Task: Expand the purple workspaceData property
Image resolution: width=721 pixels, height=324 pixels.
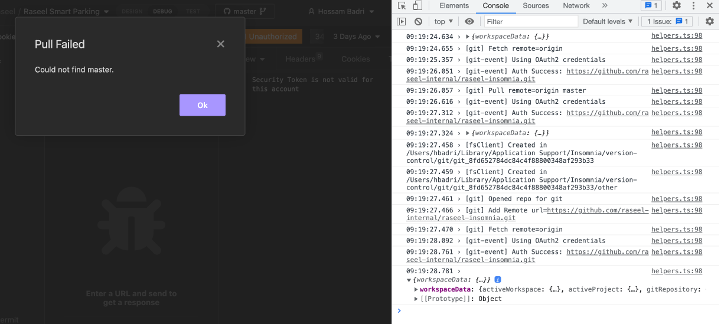Action: pos(416,290)
